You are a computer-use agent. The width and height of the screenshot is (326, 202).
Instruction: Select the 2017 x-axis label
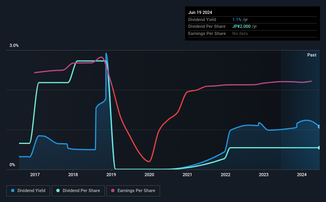tap(35, 175)
